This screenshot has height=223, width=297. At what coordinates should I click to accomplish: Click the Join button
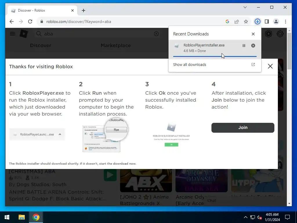pos(243,128)
